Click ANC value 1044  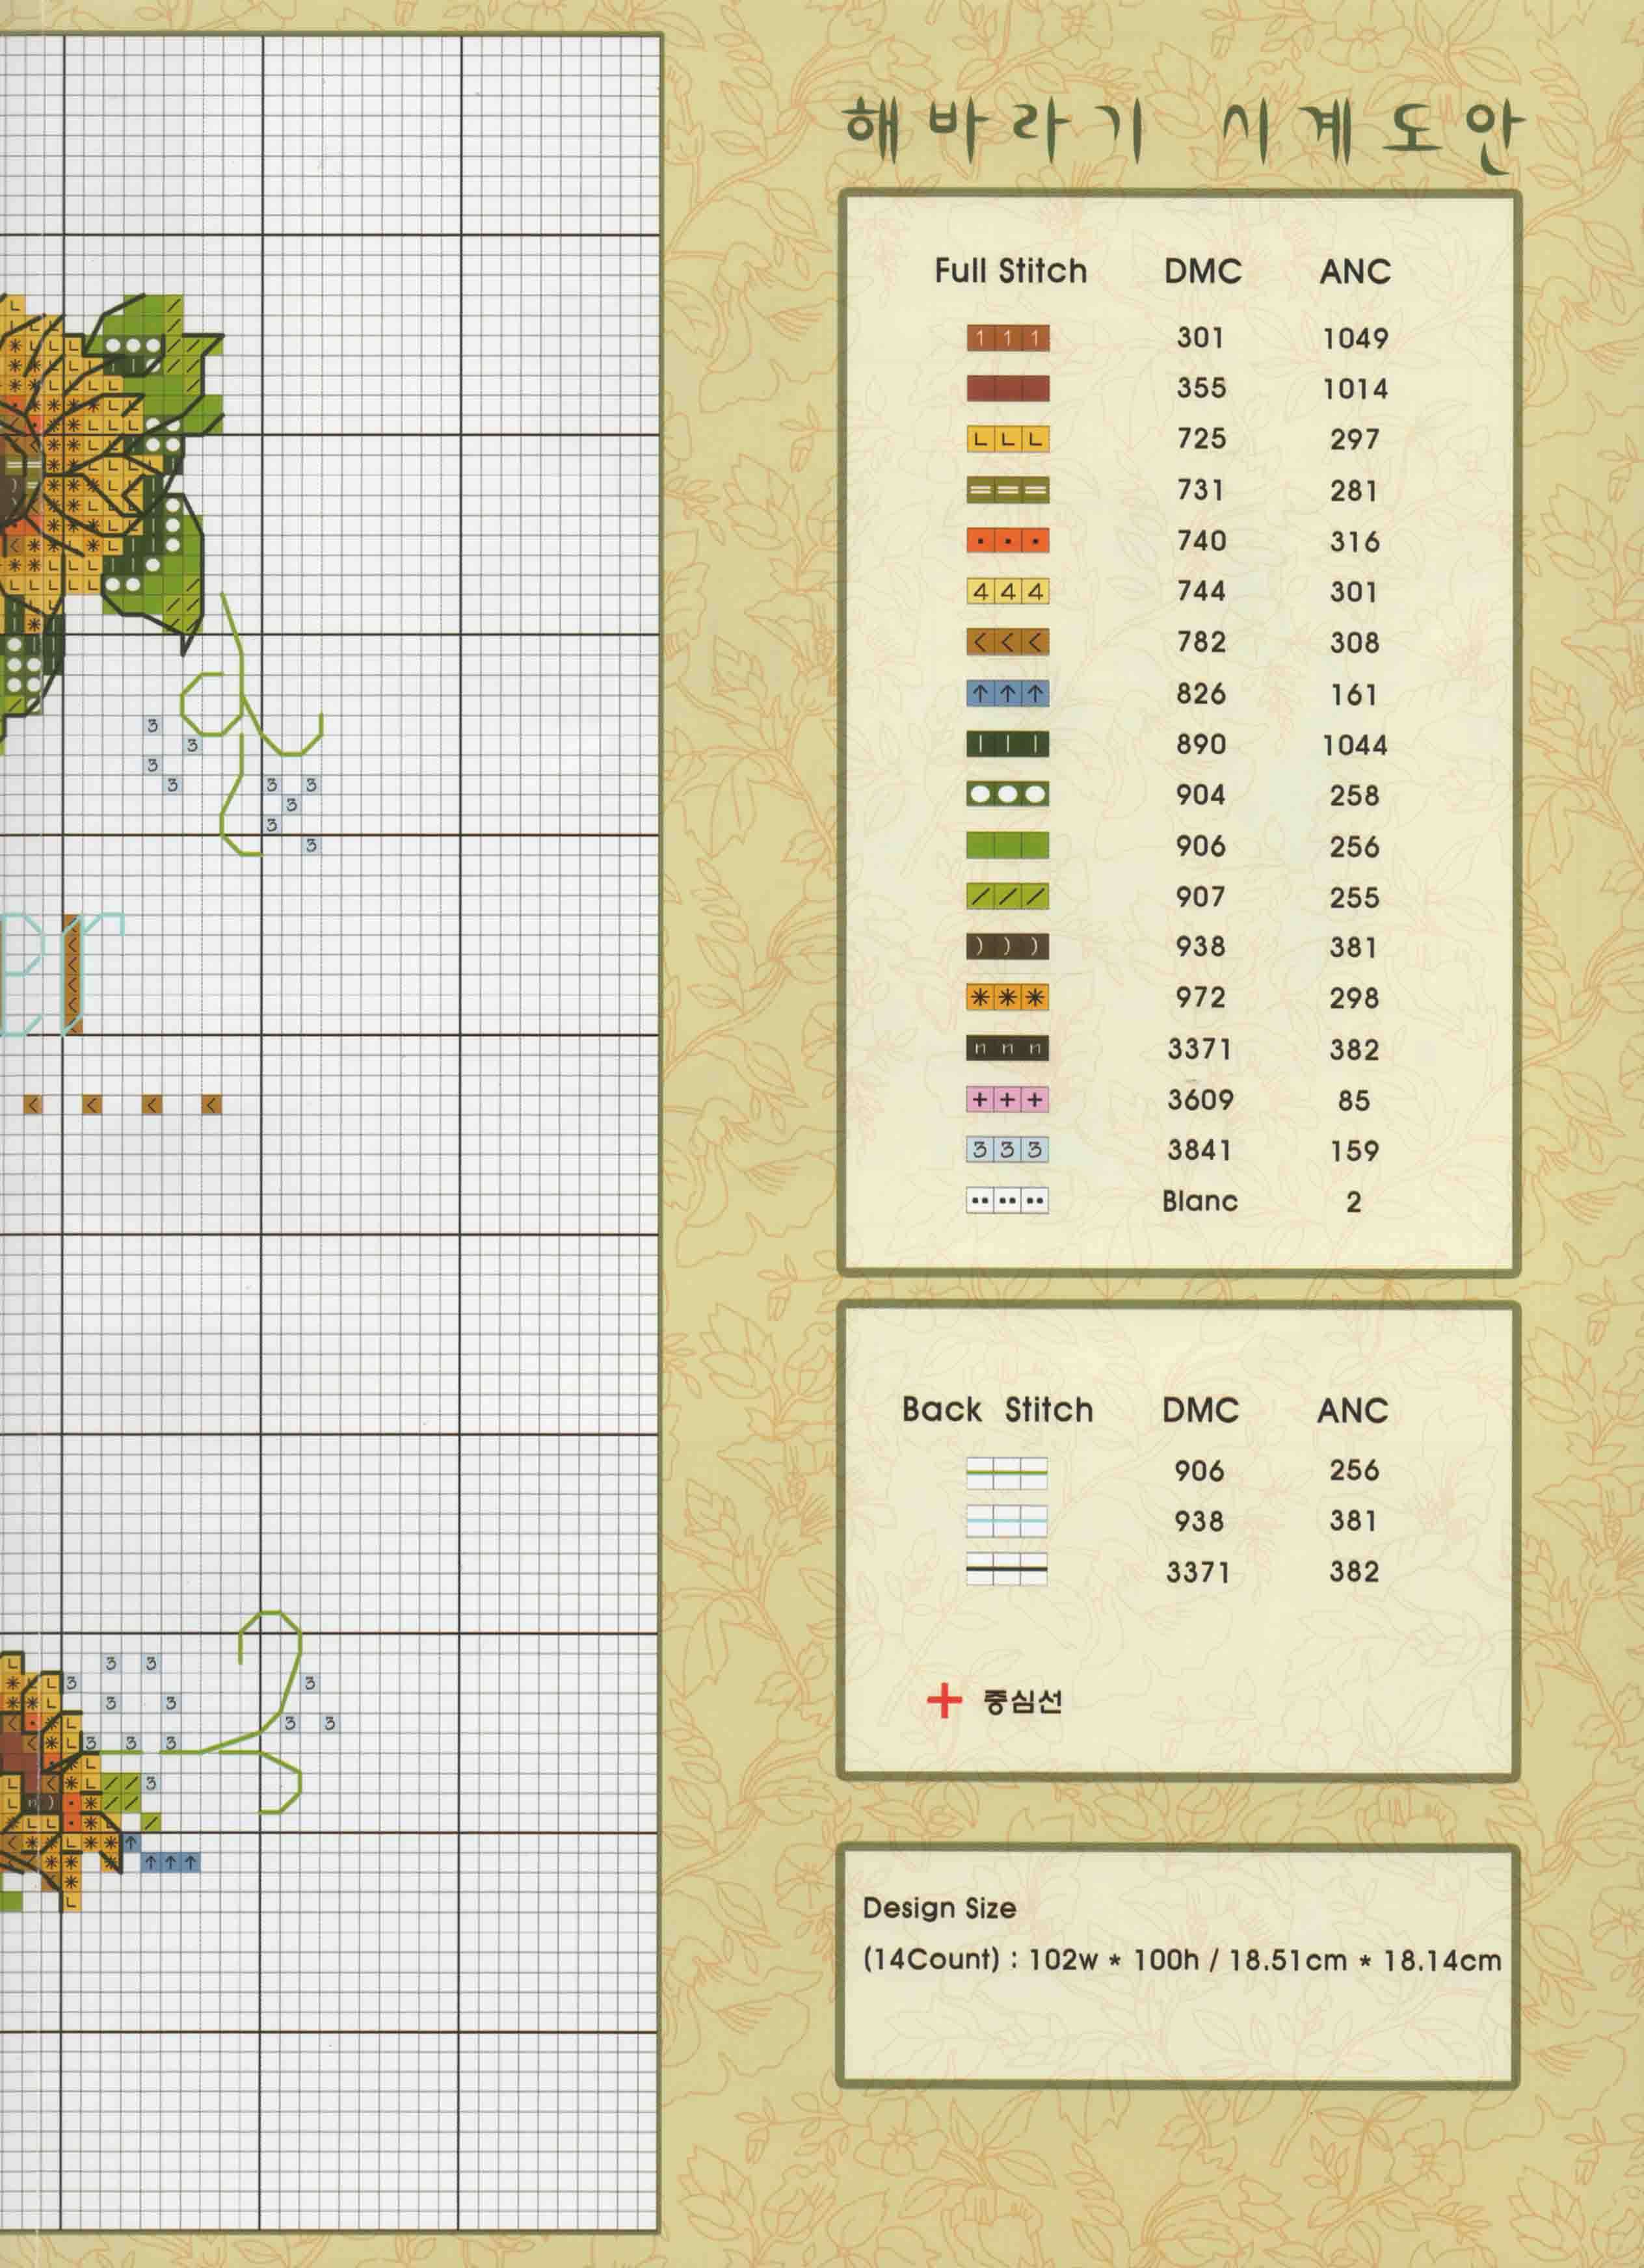click(x=1355, y=745)
